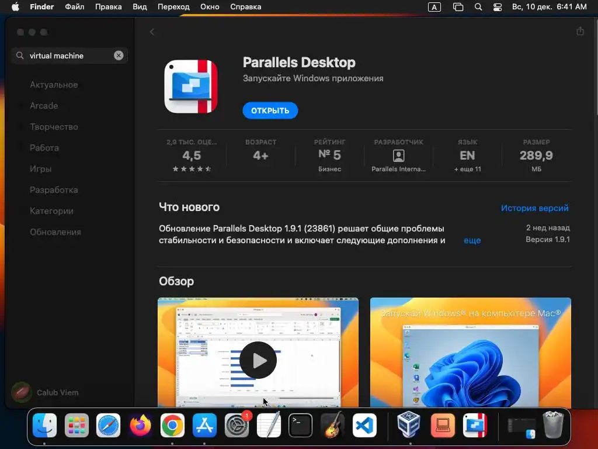Click the developer Parallels International icon
The image size is (598, 449).
[x=398, y=156]
